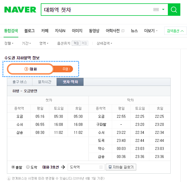187x182 pixels.
Task: Open the 상세검색 dropdown
Action: click(x=104, y=43)
